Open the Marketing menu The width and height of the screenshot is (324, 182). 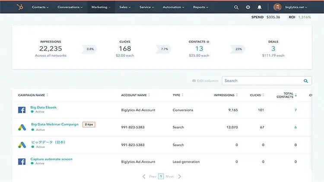[x=101, y=7]
